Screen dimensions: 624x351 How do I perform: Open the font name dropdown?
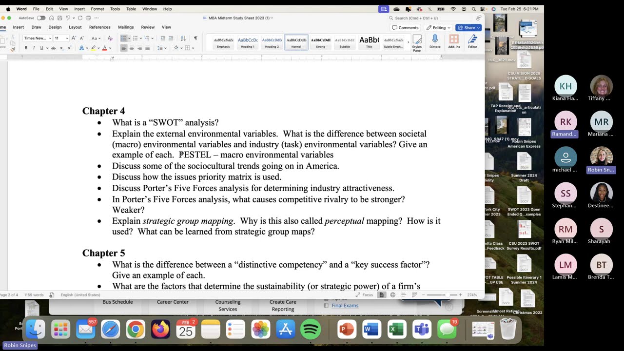coord(50,38)
